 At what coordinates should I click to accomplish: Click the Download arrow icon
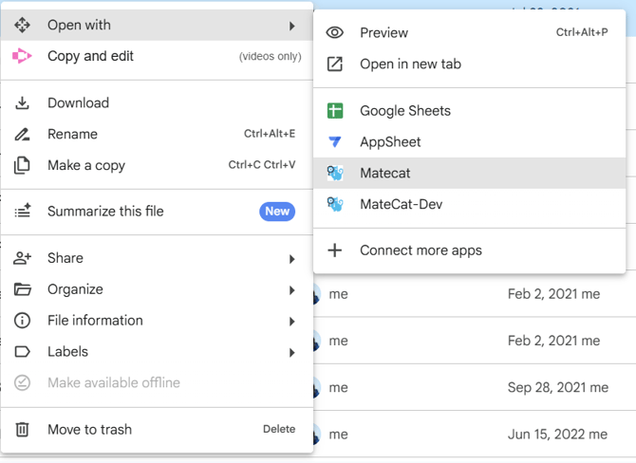[22, 103]
